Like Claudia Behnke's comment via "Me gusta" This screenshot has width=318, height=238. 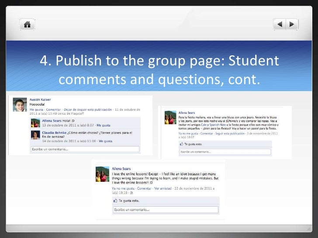[x=105, y=141]
